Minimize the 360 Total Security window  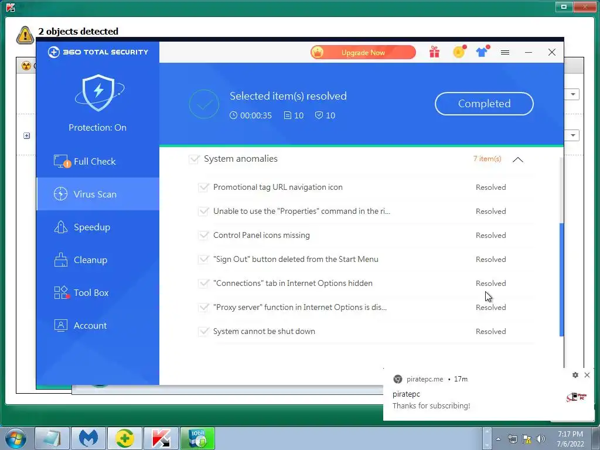pyautogui.click(x=529, y=52)
